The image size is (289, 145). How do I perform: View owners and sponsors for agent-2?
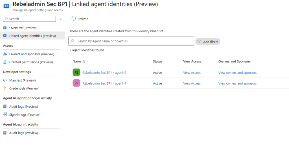click(x=238, y=73)
